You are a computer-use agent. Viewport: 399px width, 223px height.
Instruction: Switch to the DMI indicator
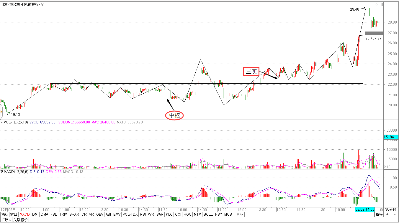tap(35, 214)
